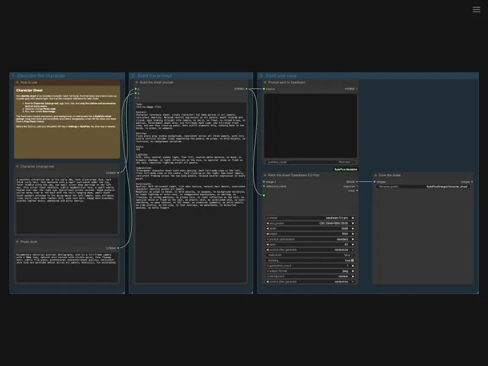
Task: Collapse the Character (change me) node
Action: (x=17, y=167)
